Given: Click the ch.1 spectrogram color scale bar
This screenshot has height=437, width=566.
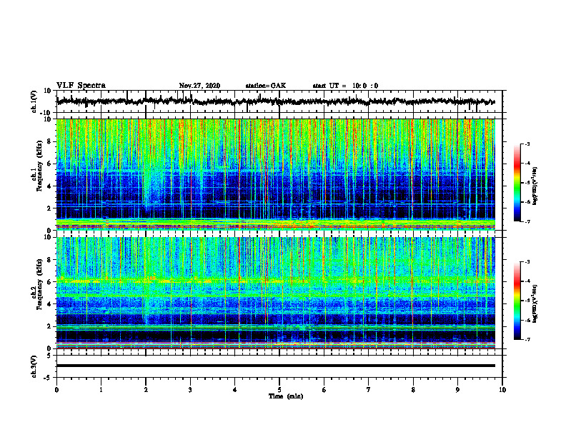Looking at the screenshot, I should click(x=517, y=183).
